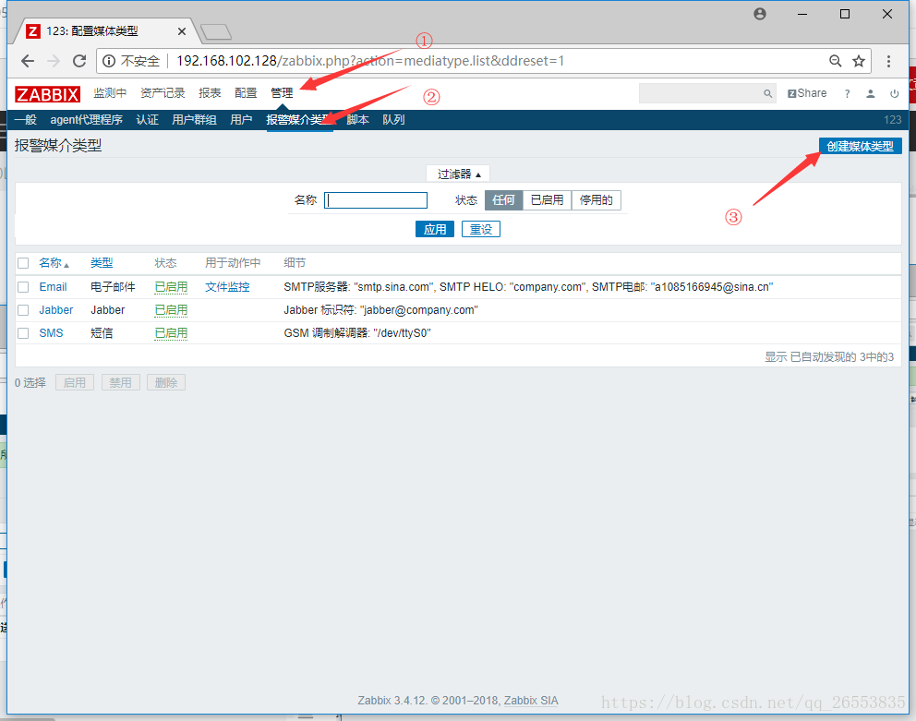Click the browser address bar URL
This screenshot has width=916, height=721.
coord(370,61)
